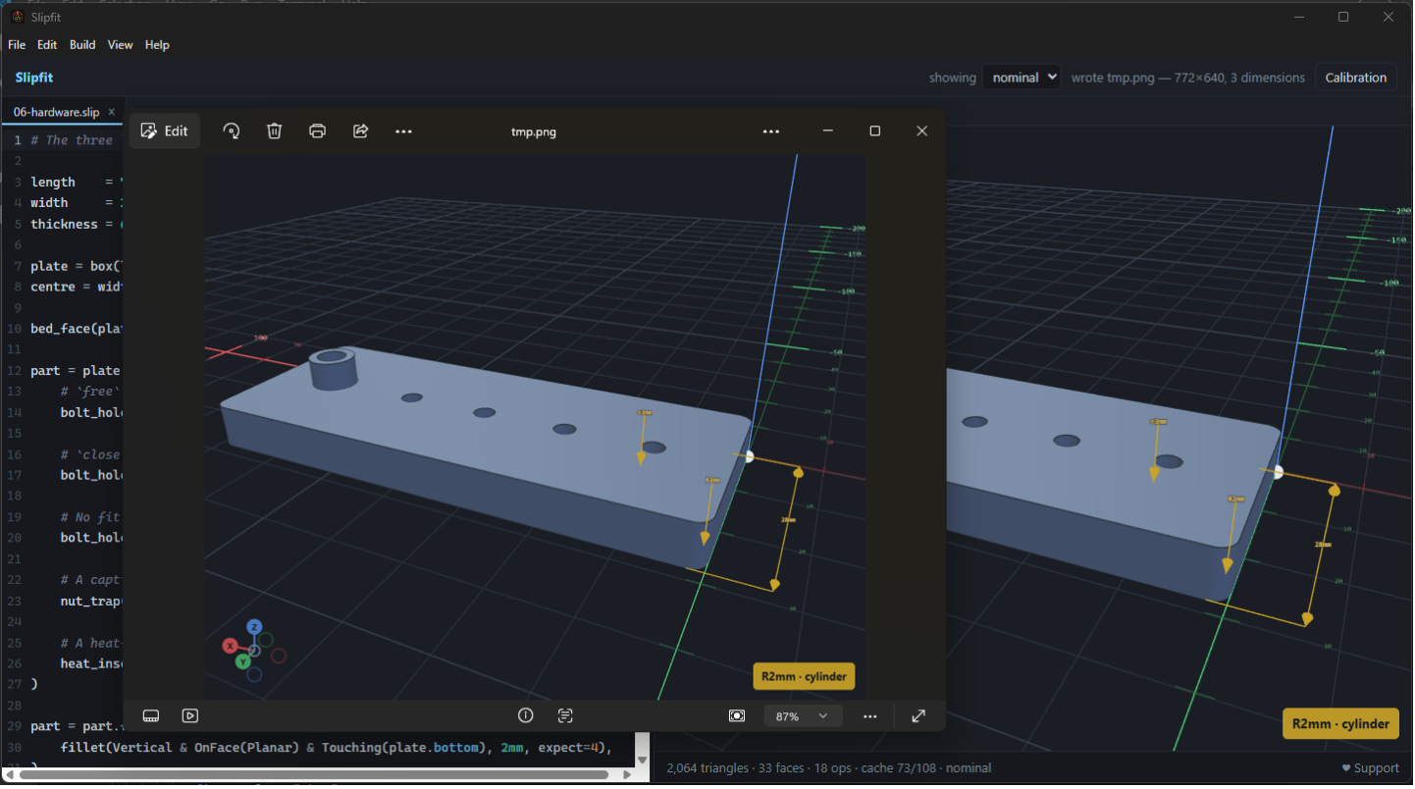The width and height of the screenshot is (1415, 789).
Task: Click the R2mm cylinder badge in Slipfit viewport
Action: click(1340, 724)
